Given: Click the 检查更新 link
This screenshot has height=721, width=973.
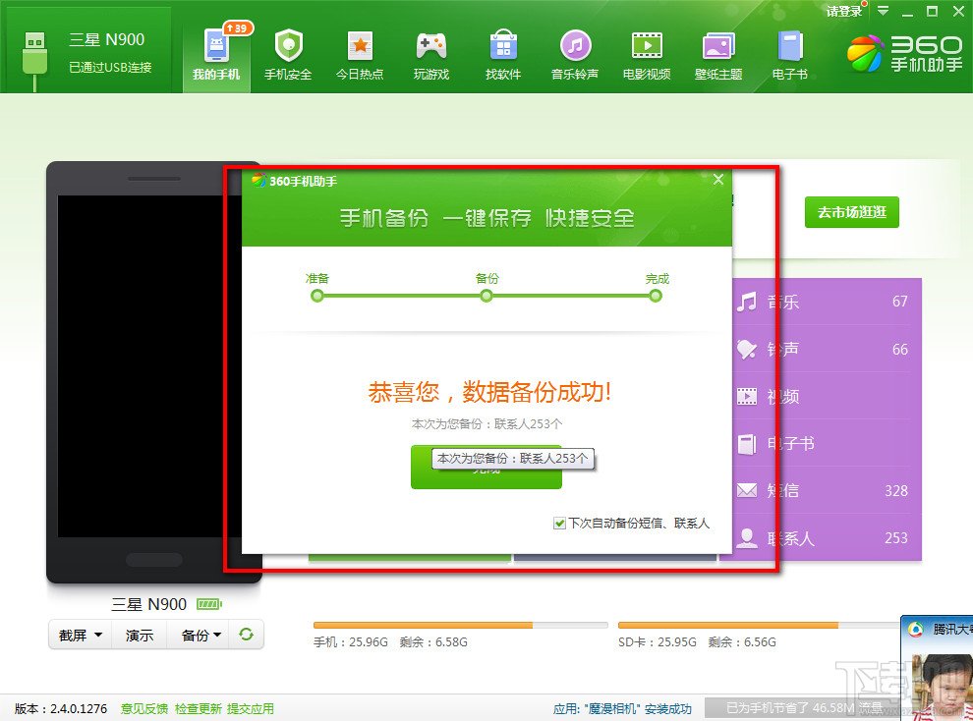Looking at the screenshot, I should pyautogui.click(x=197, y=708).
